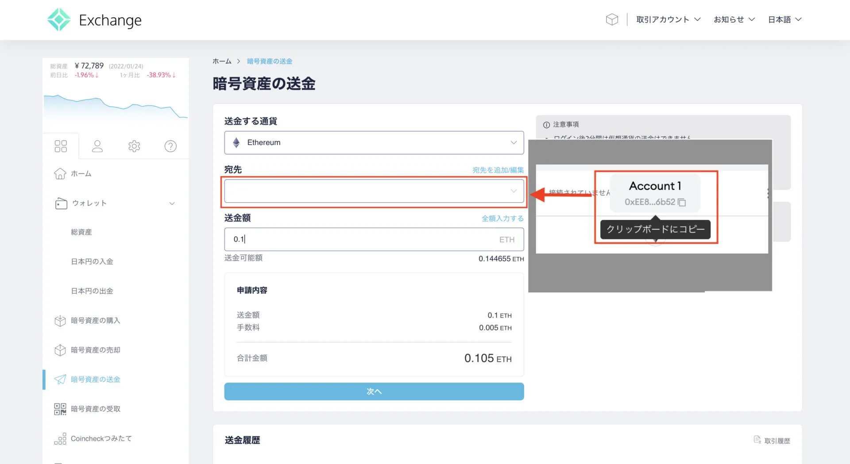This screenshot has width=850, height=464.
Task: Open the 日本語 language dropdown
Action: pyautogui.click(x=784, y=19)
